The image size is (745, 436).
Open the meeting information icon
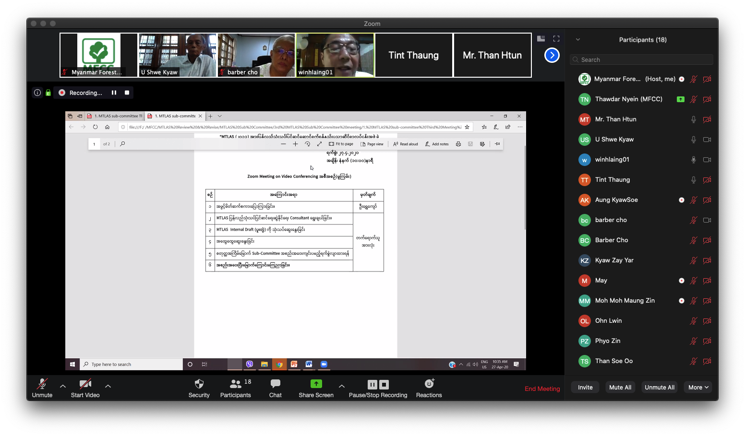37,93
